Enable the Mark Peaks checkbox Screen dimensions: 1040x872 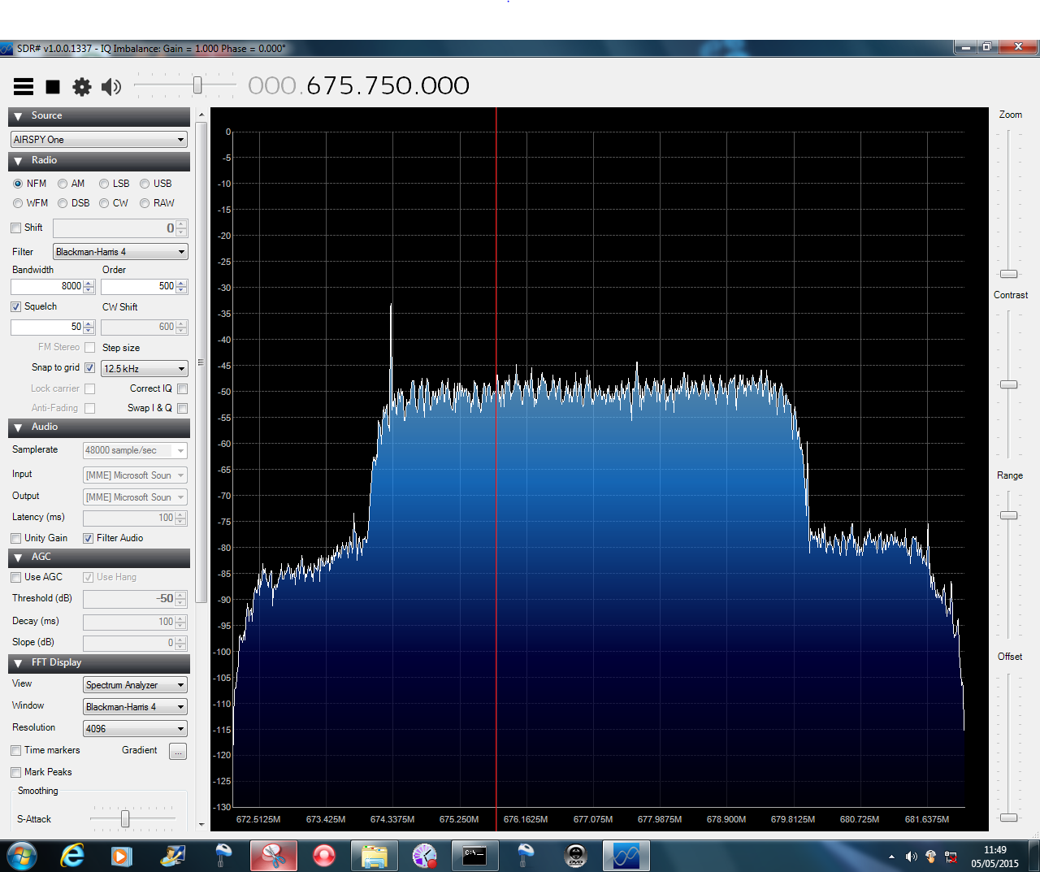[16, 773]
